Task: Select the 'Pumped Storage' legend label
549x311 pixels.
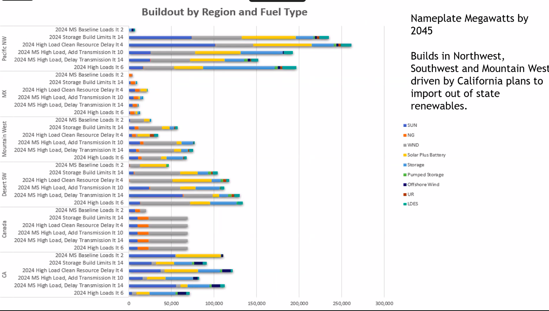Action: pyautogui.click(x=426, y=175)
